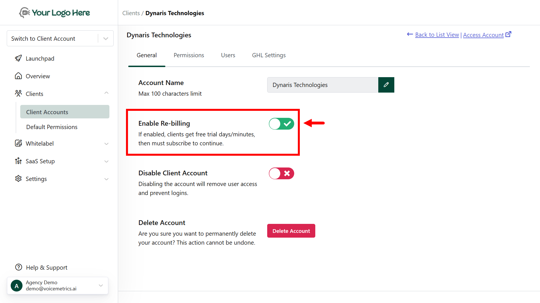Viewport: 540px width, 303px height.
Task: Click the Settings gear icon
Action: (x=18, y=179)
